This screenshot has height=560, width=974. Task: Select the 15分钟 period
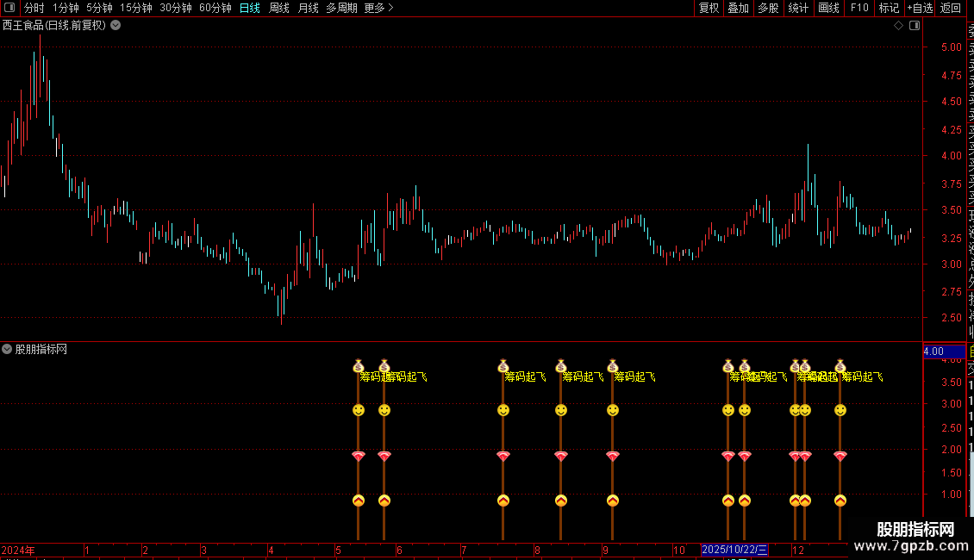coord(136,8)
